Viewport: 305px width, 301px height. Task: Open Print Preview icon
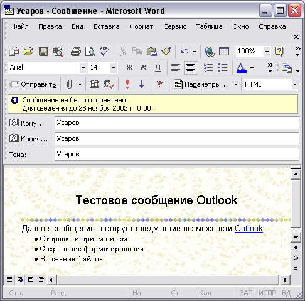pyautogui.click(x=90, y=52)
